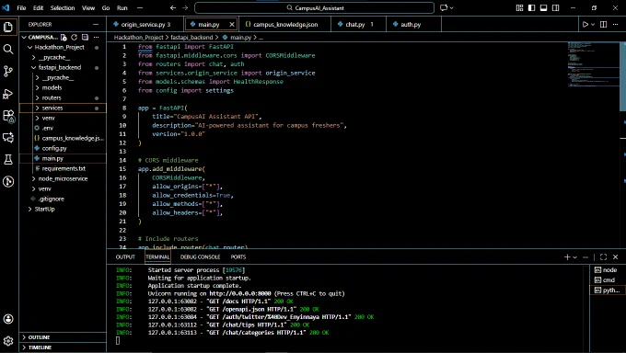The image size is (626, 353).
Task: Open config.py in Explorer
Action: (x=54, y=148)
